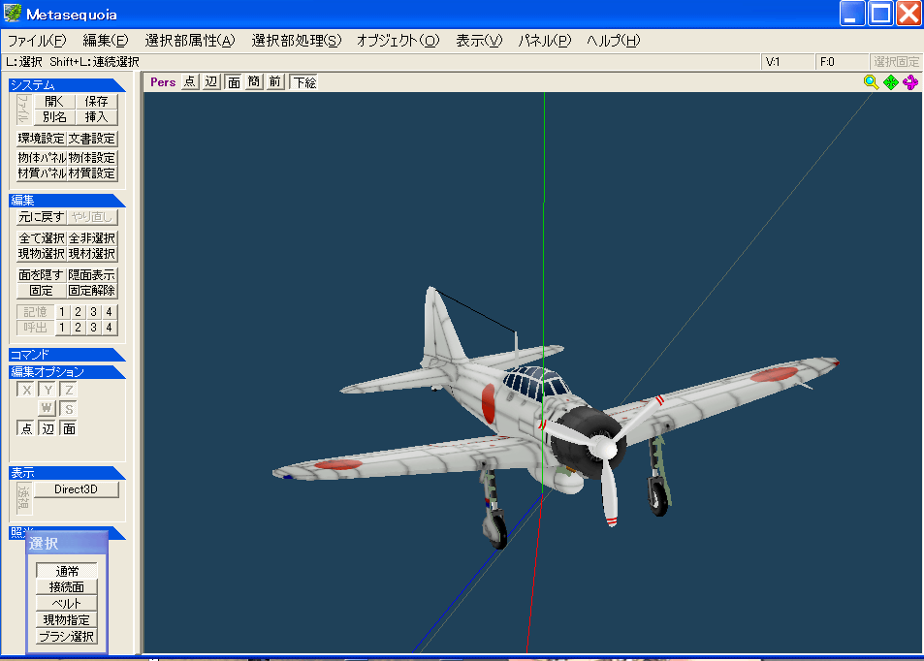Collapse the 編集 panel header

click(x=67, y=201)
